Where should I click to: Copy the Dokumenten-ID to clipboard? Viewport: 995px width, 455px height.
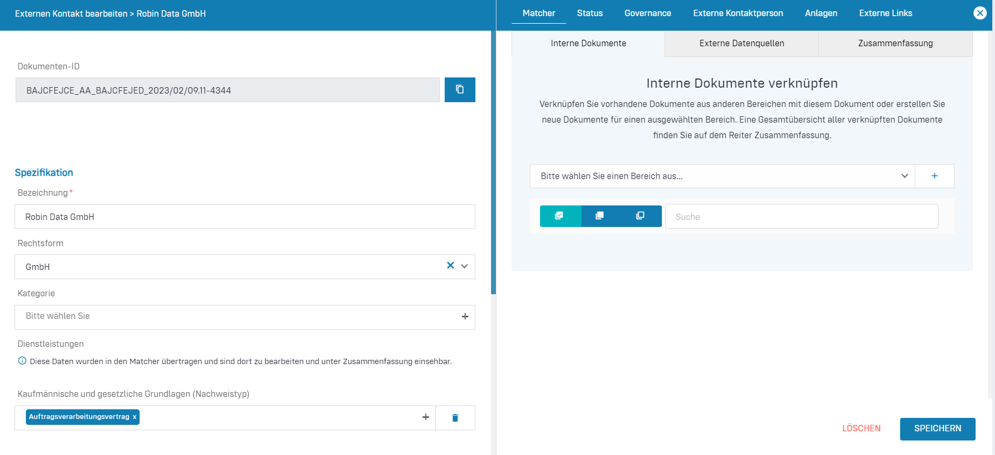[460, 90]
